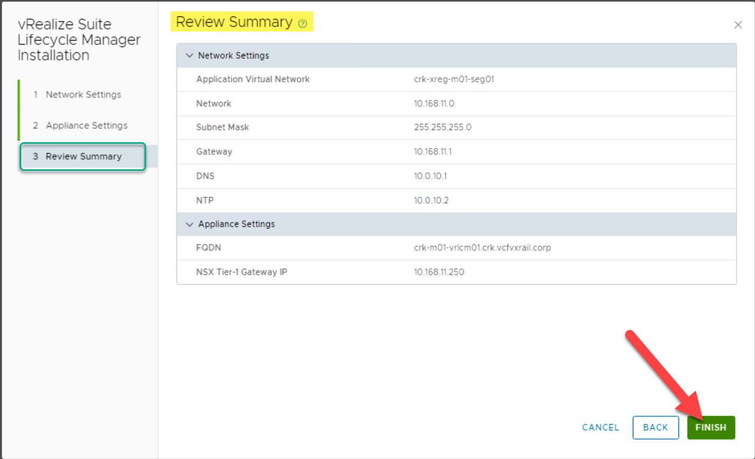Click the Application Virtual Network value crk-xreg-m01-seg01

point(454,79)
